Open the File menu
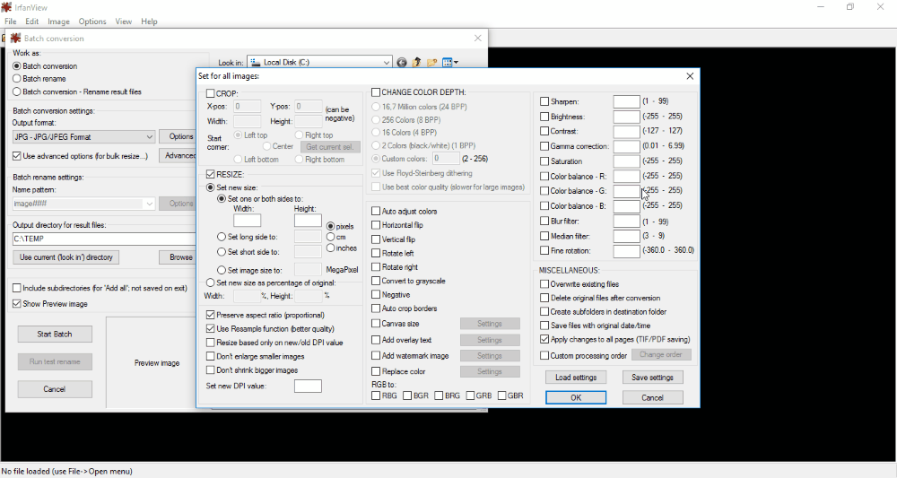Viewport: 897px width, 478px height. pyautogui.click(x=10, y=22)
